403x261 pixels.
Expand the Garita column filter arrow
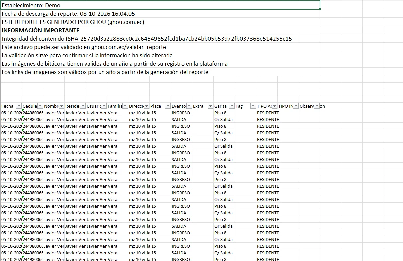click(x=232, y=106)
